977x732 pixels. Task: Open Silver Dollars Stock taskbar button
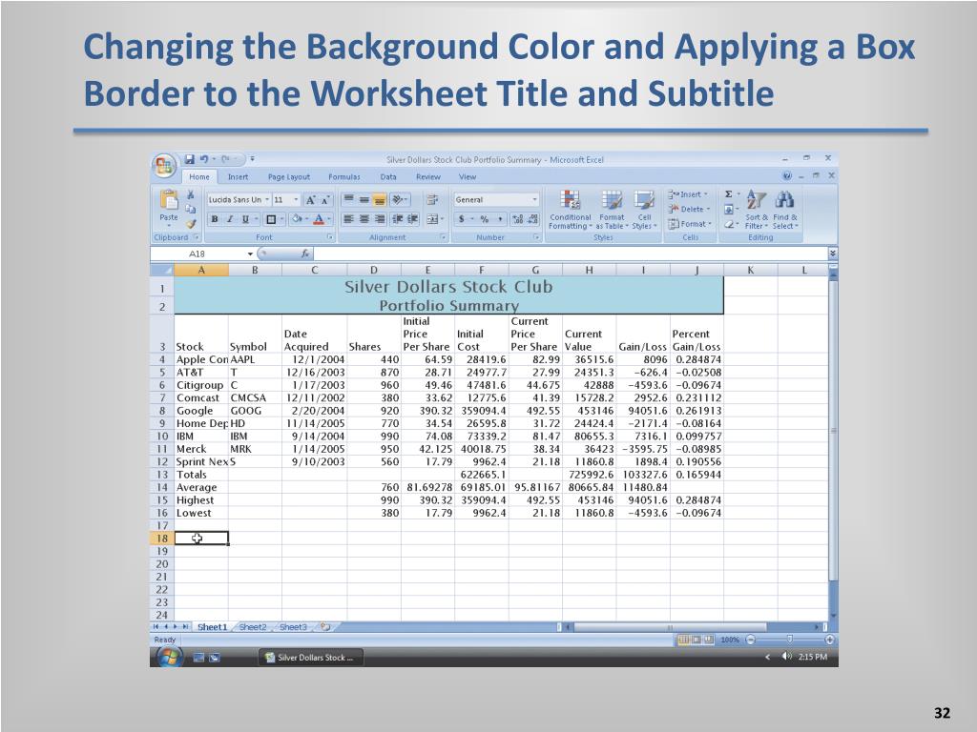[x=310, y=658]
